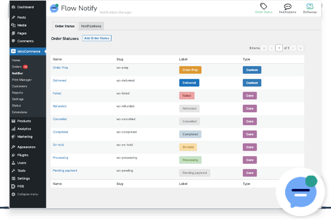This screenshot has width=331, height=219.
Task: Open Tools in the sidebar
Action: 21,170
